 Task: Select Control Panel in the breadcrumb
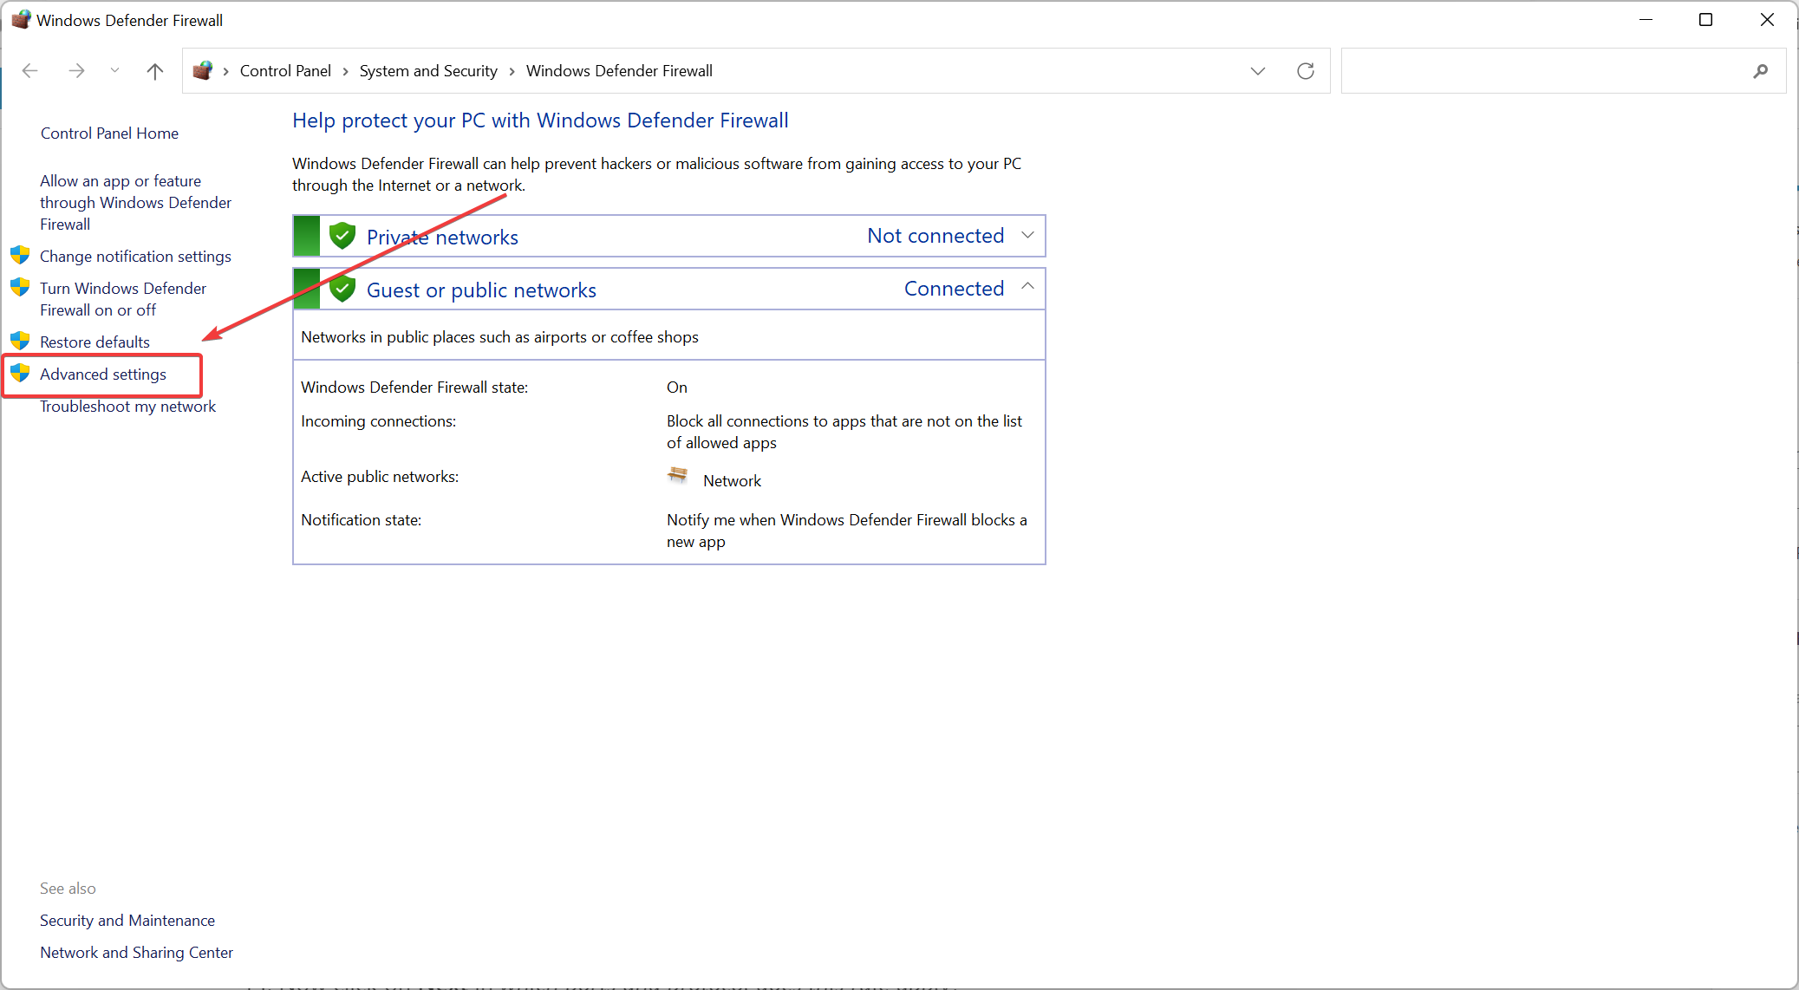point(285,71)
